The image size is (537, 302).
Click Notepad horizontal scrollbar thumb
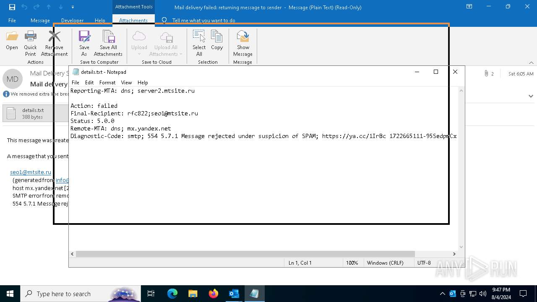245,254
